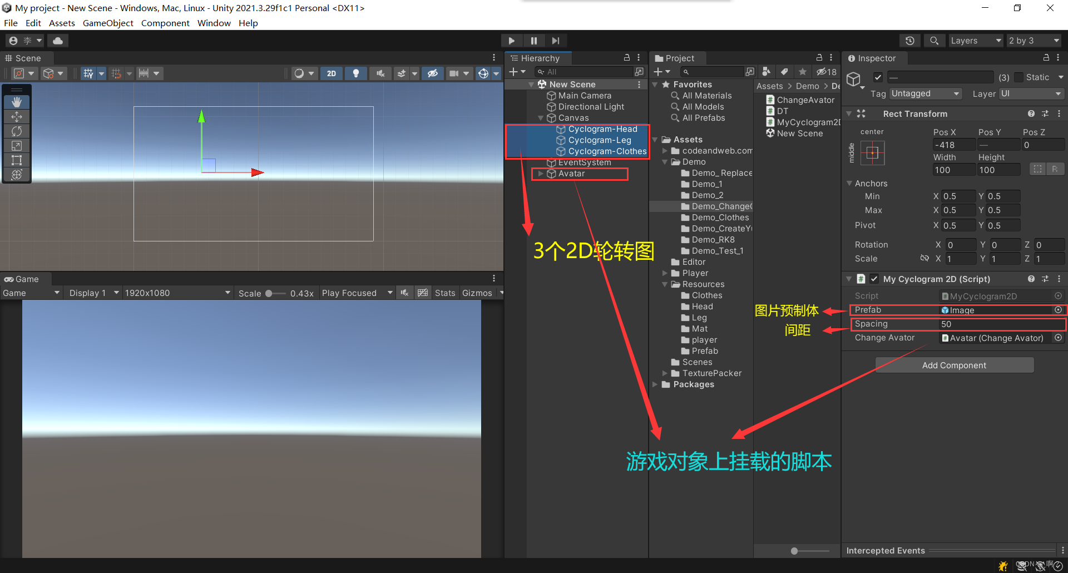Click the Step frame button

[556, 41]
